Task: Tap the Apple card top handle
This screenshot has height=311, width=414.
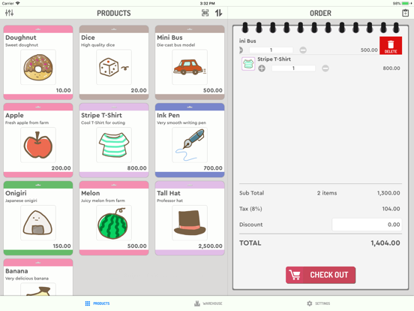Action: [x=38, y=107]
